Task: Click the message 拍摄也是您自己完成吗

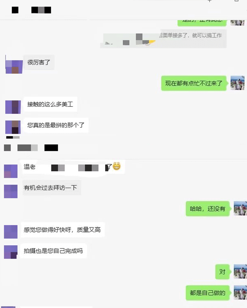Action: tap(53, 251)
